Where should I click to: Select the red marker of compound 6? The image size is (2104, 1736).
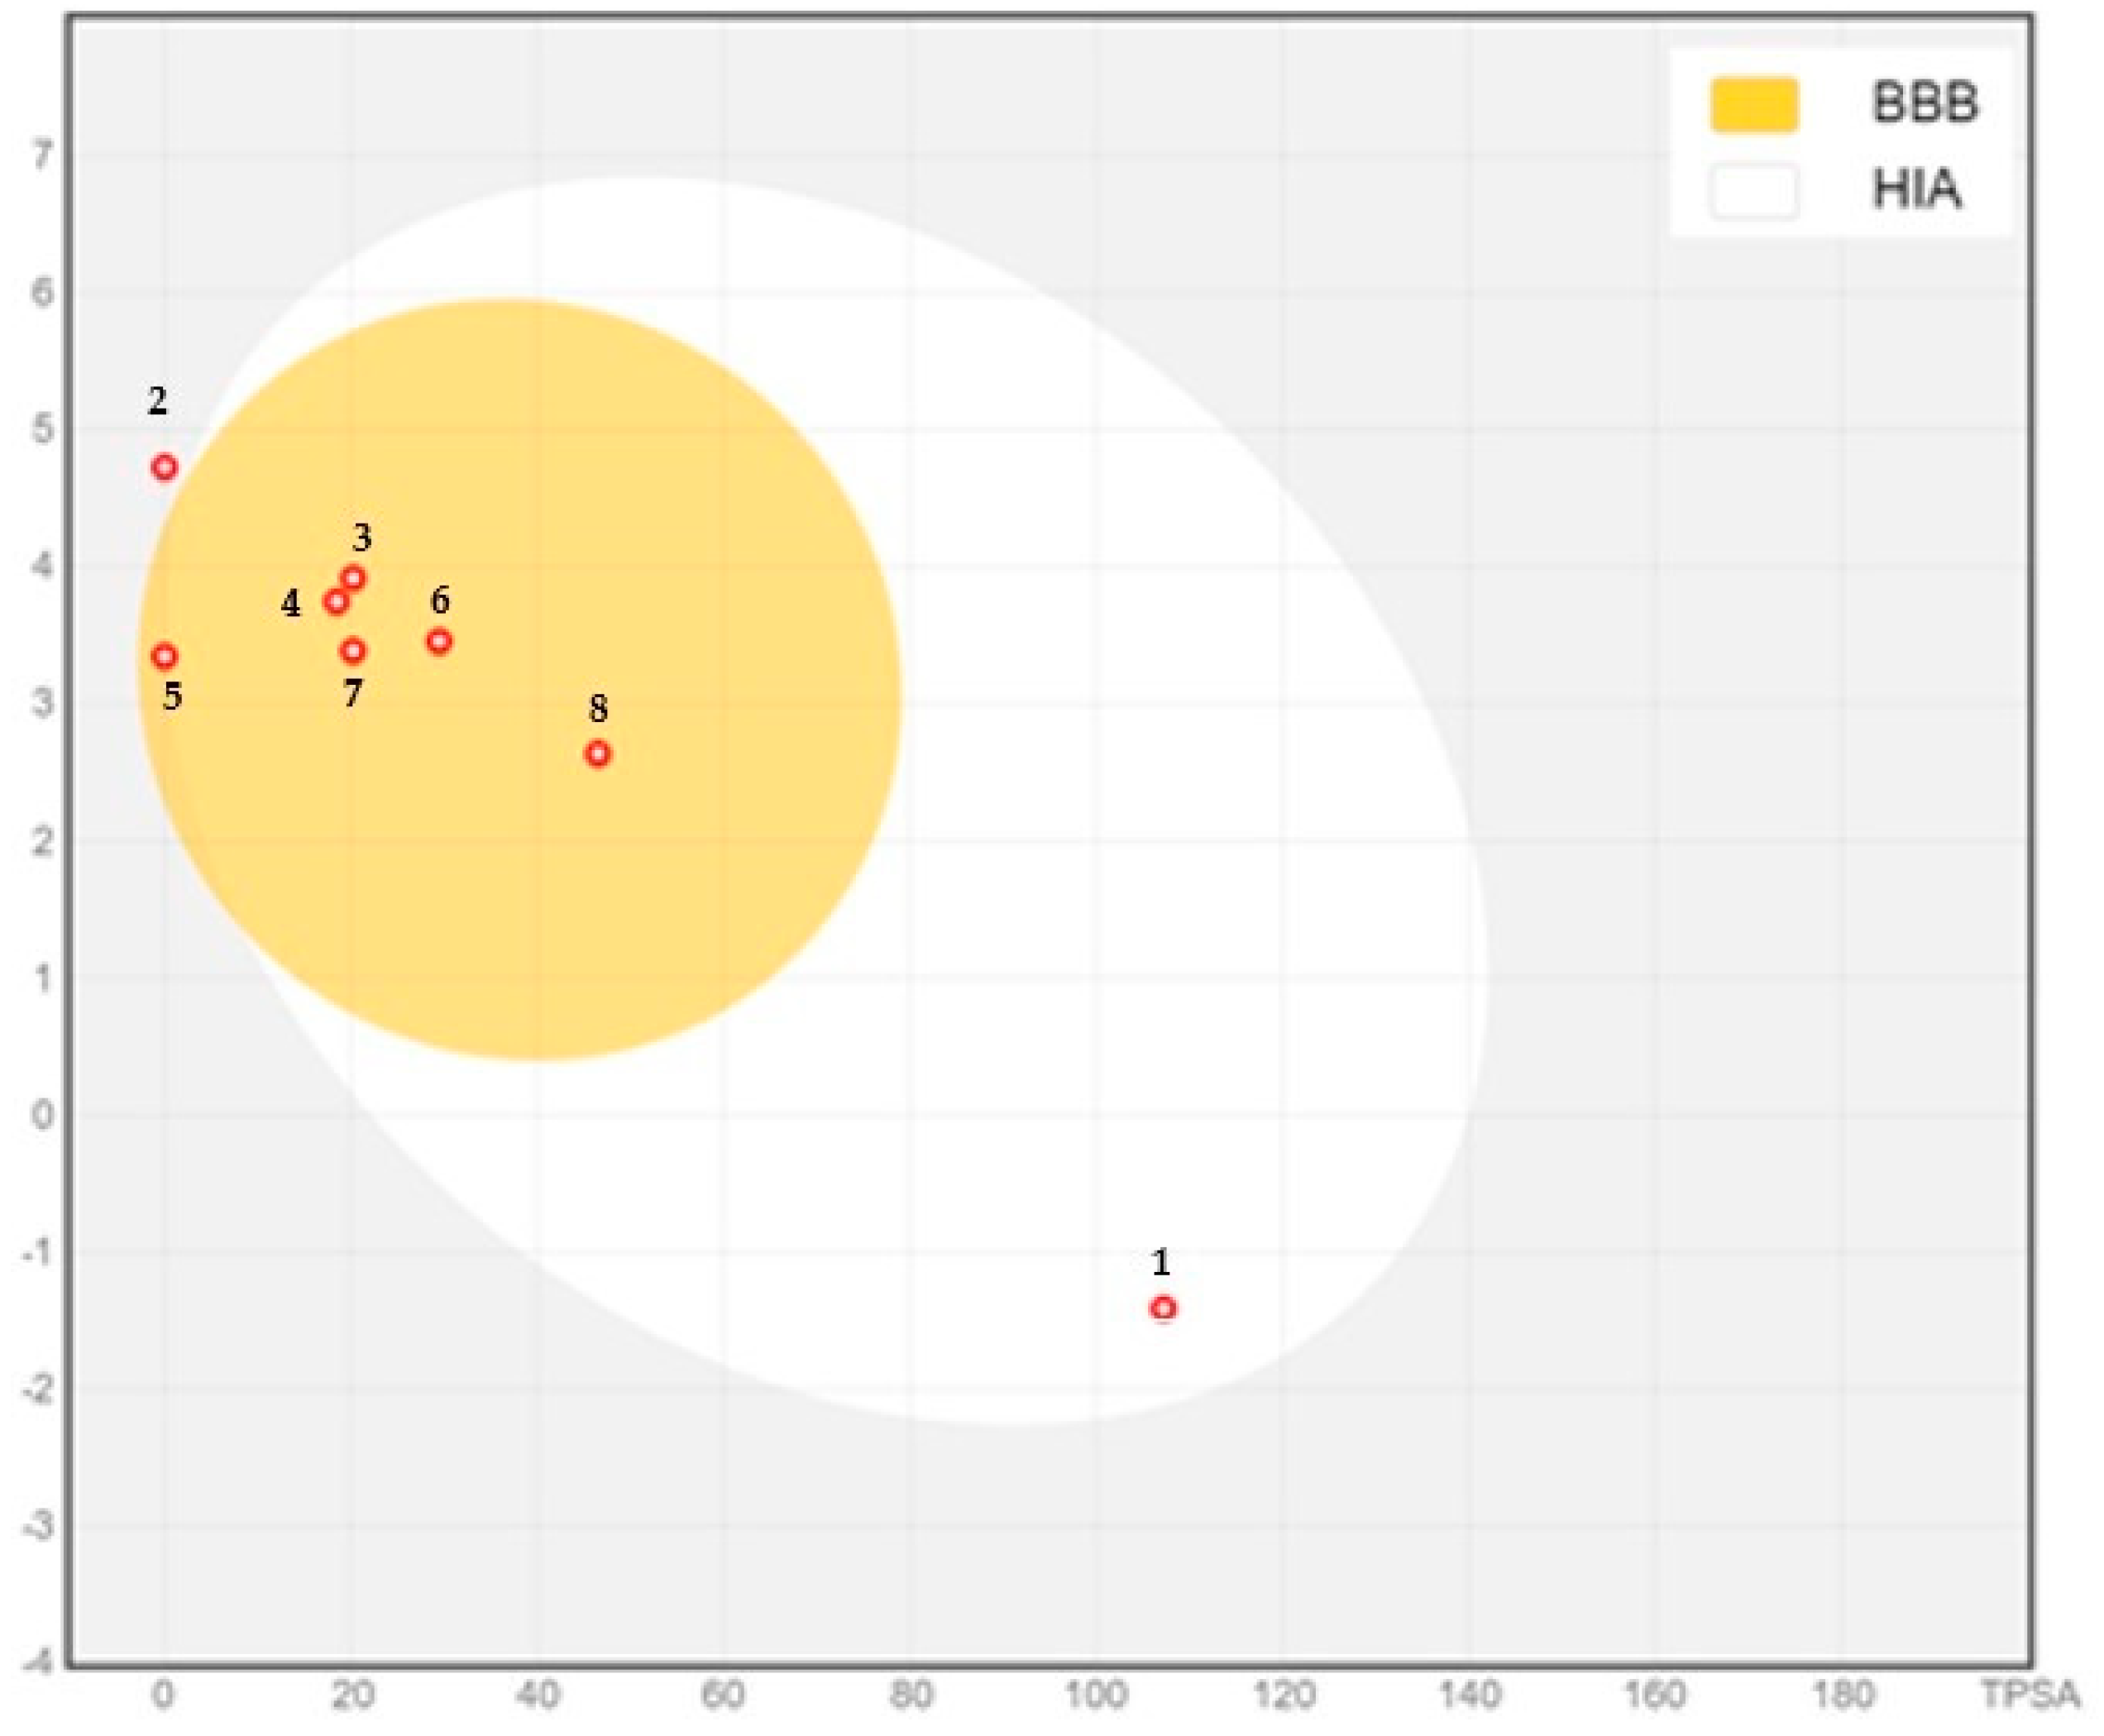(438, 641)
